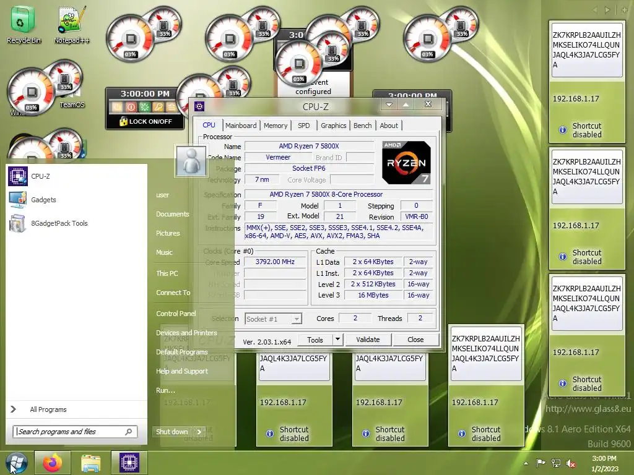
Task: Click the Level 3 cache value 16 MBytes
Action: pos(373,295)
